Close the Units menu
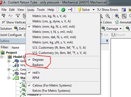This screenshot has height=97, width=131. click(31, 10)
